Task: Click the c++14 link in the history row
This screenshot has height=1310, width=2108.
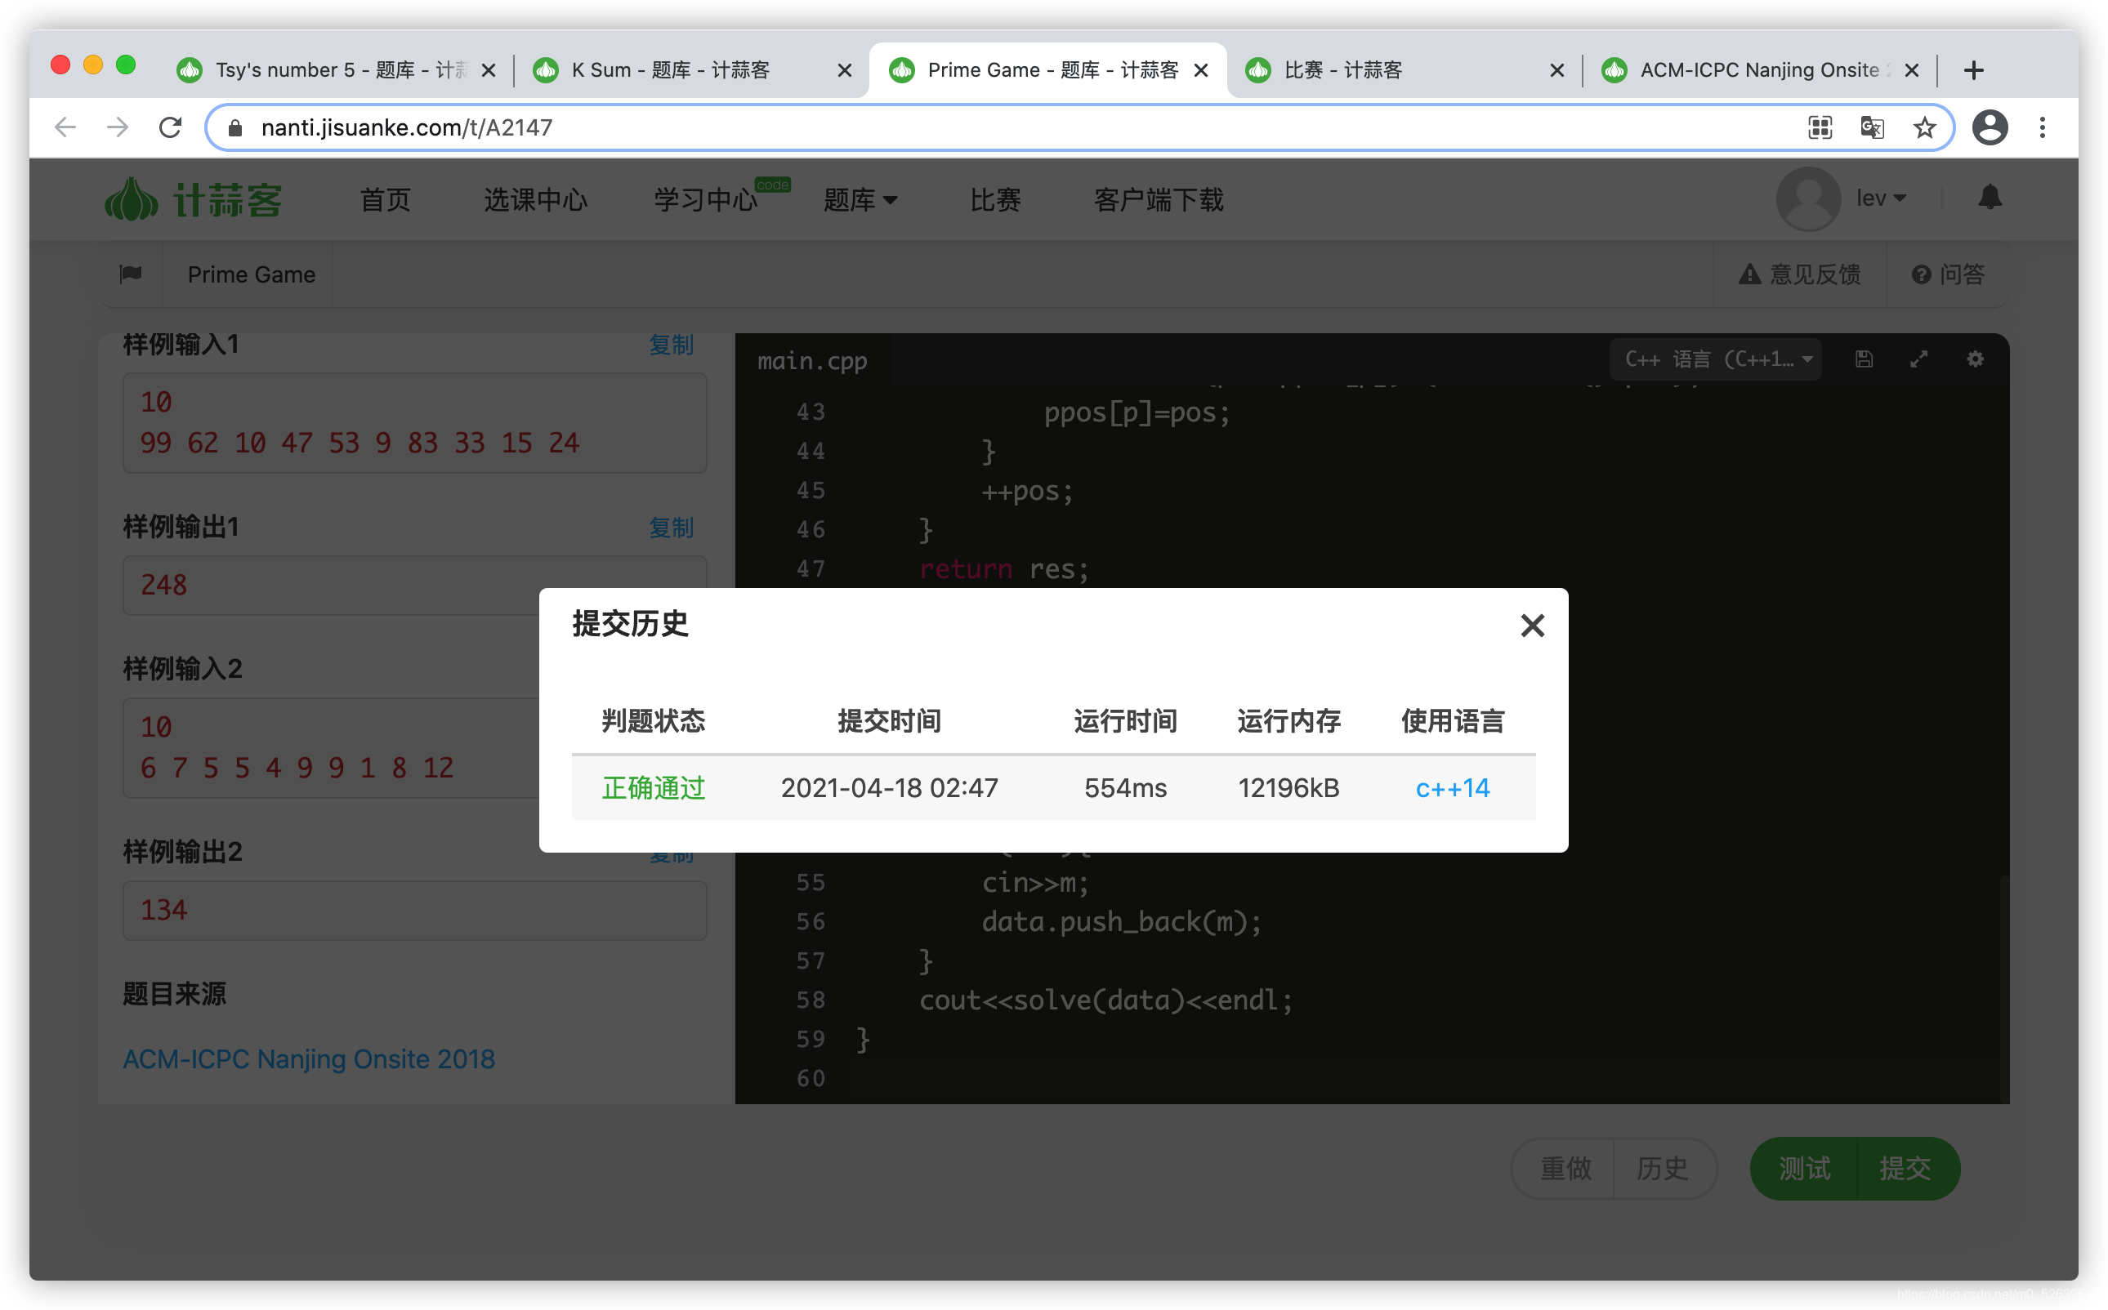Action: 1452,787
